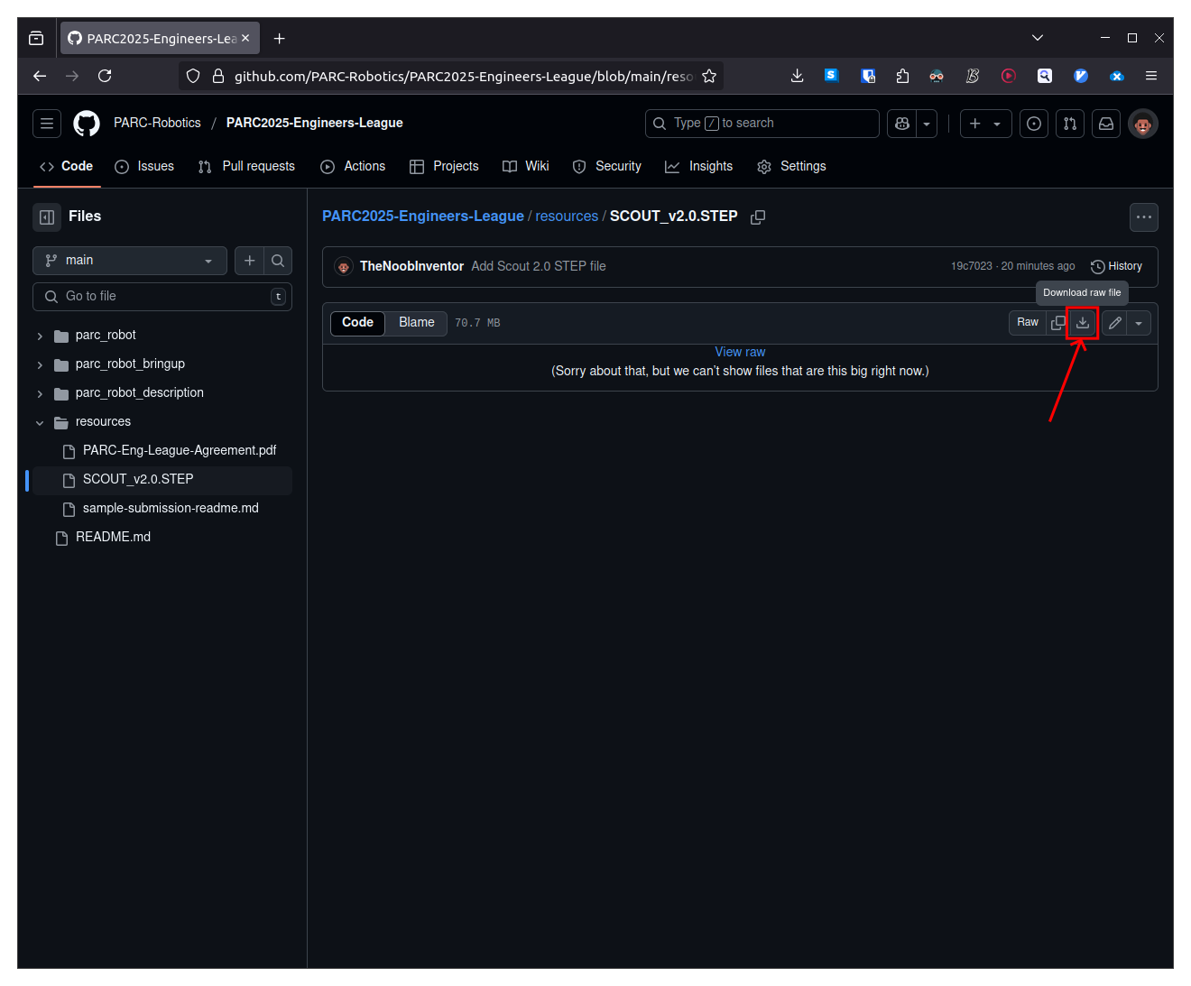Open the View raw link

(x=740, y=353)
